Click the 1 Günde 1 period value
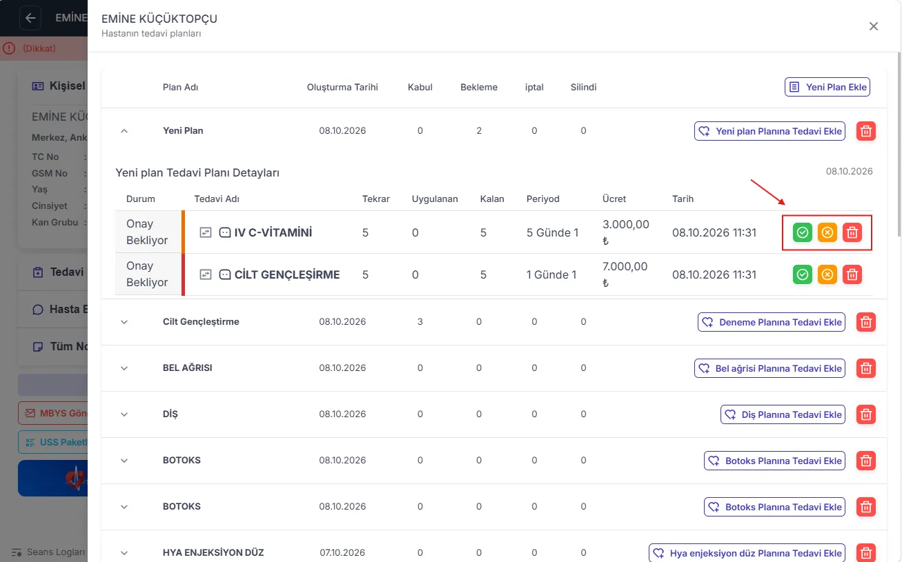 pyautogui.click(x=551, y=274)
